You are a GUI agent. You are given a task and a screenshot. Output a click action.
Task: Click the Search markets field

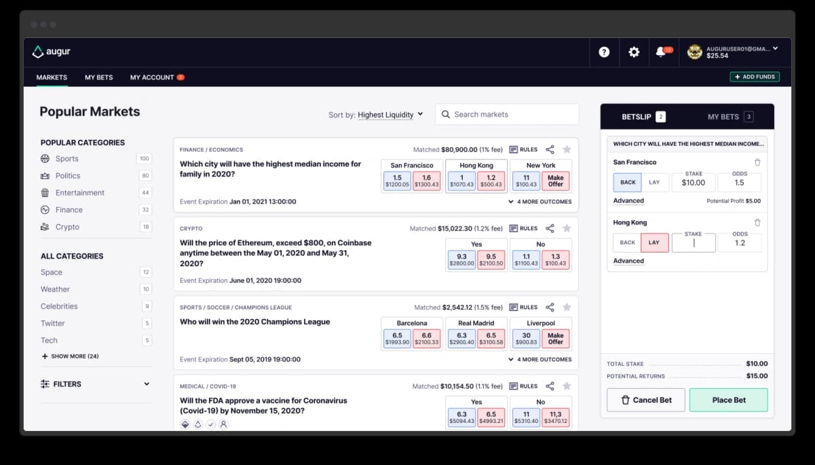(507, 114)
